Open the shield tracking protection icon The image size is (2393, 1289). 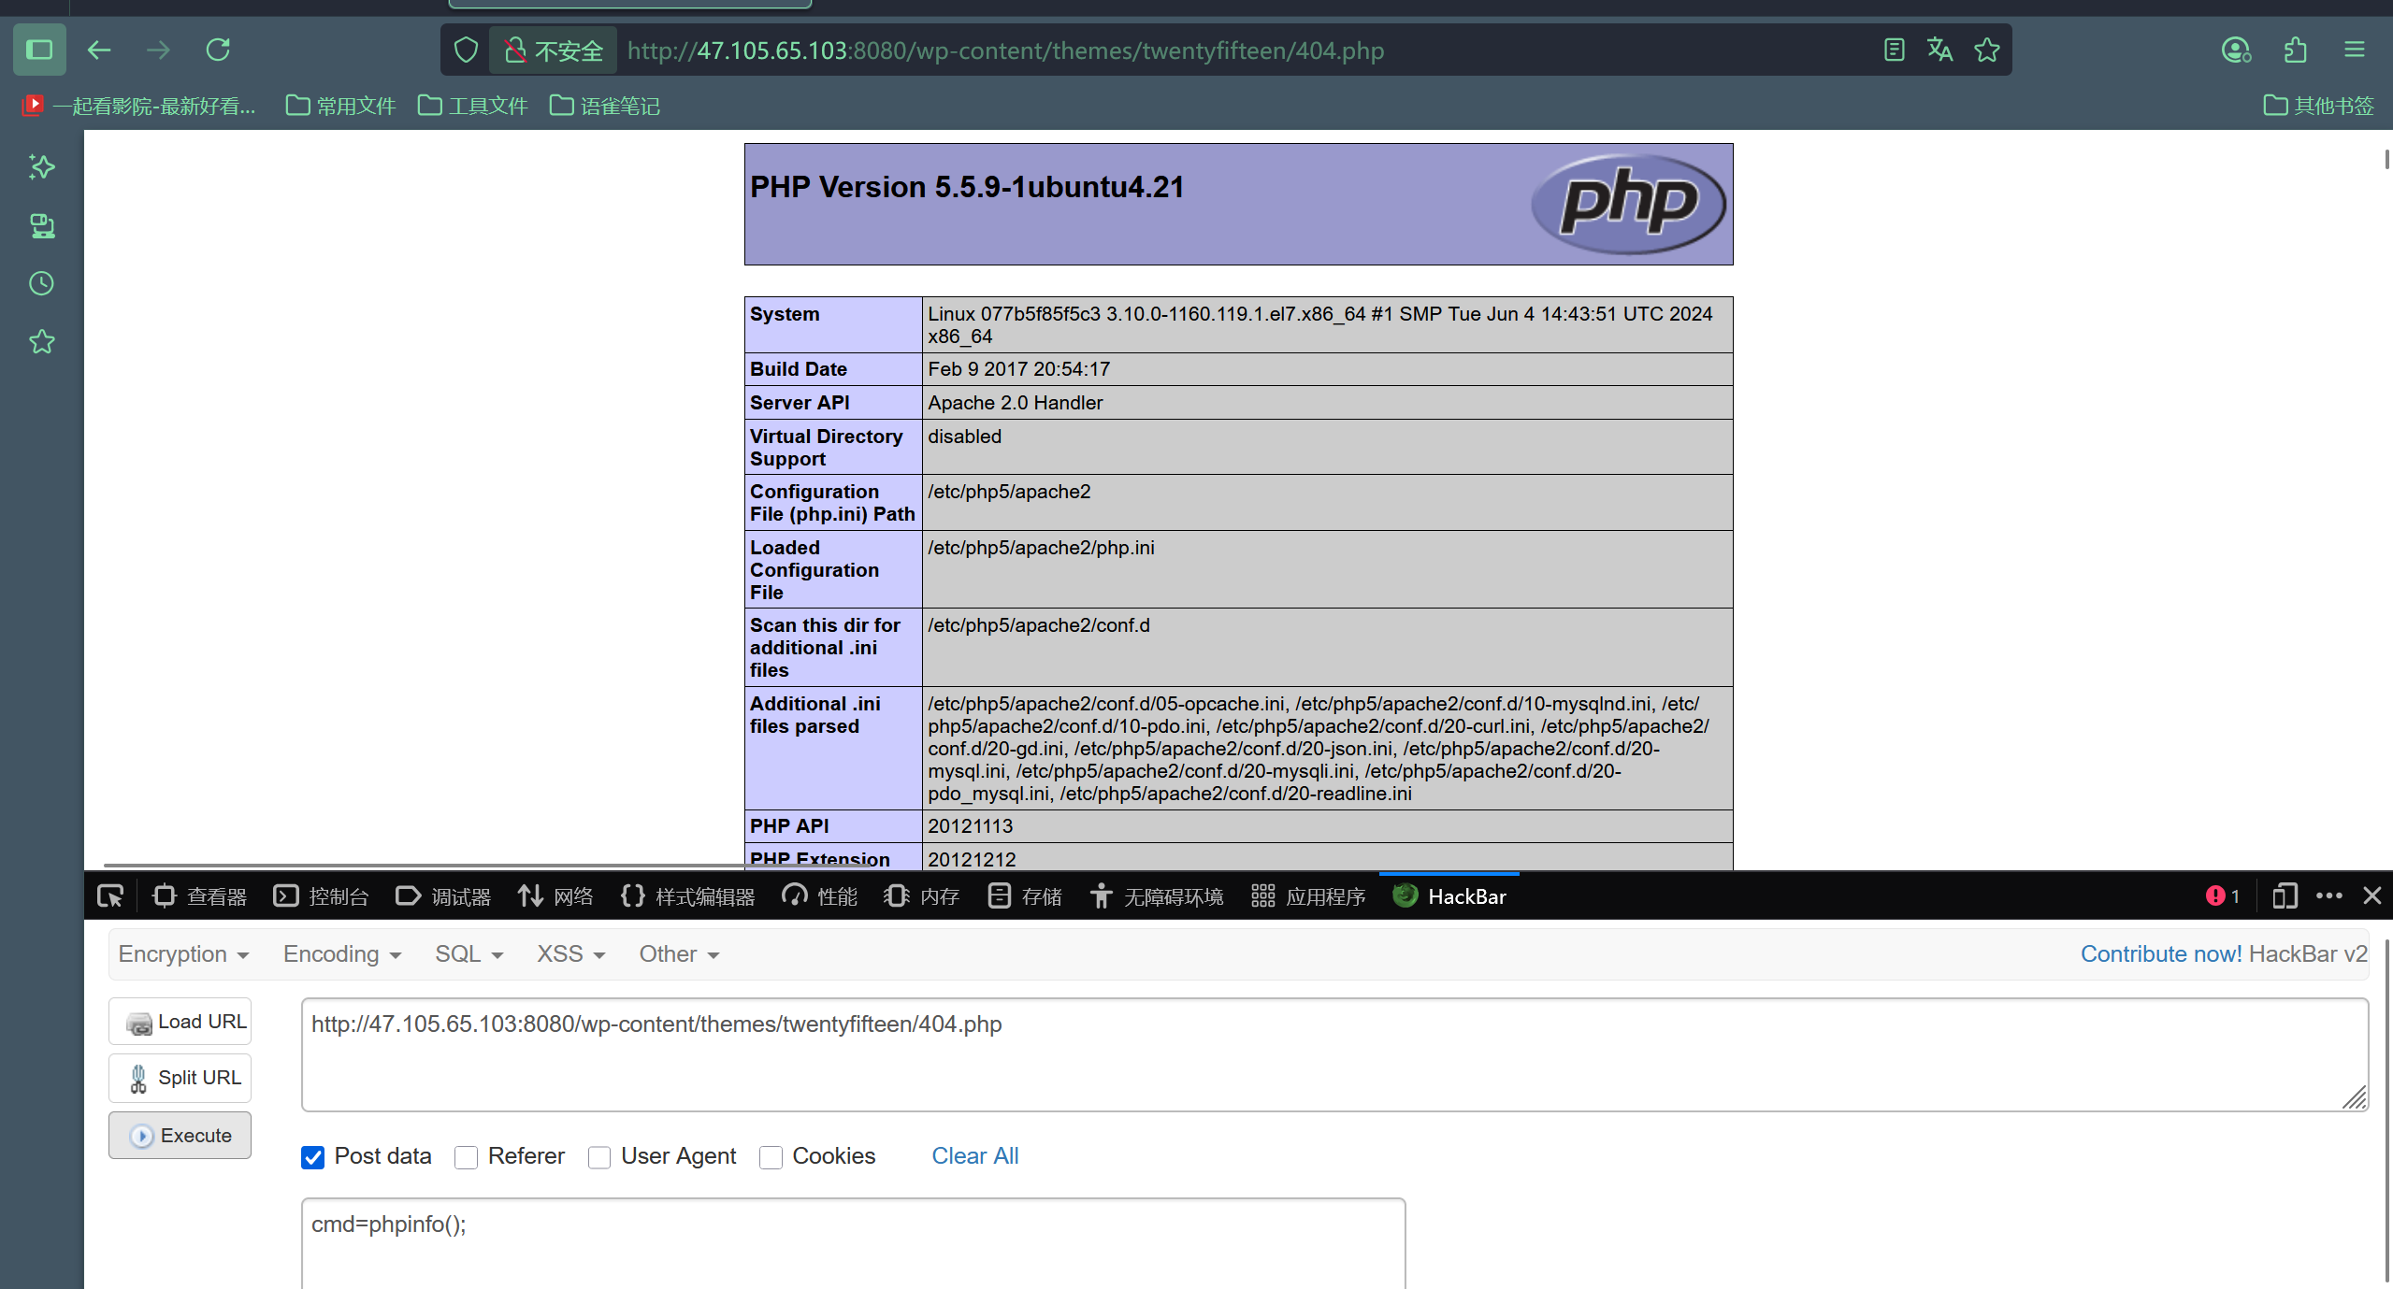466,50
